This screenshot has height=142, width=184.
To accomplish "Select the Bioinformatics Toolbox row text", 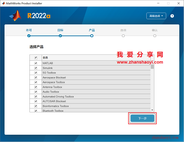I will [56, 106].
